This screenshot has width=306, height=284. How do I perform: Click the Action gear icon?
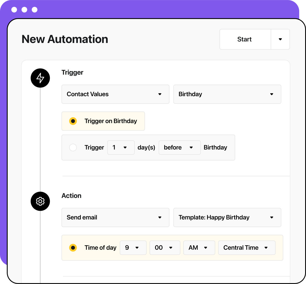(x=40, y=201)
